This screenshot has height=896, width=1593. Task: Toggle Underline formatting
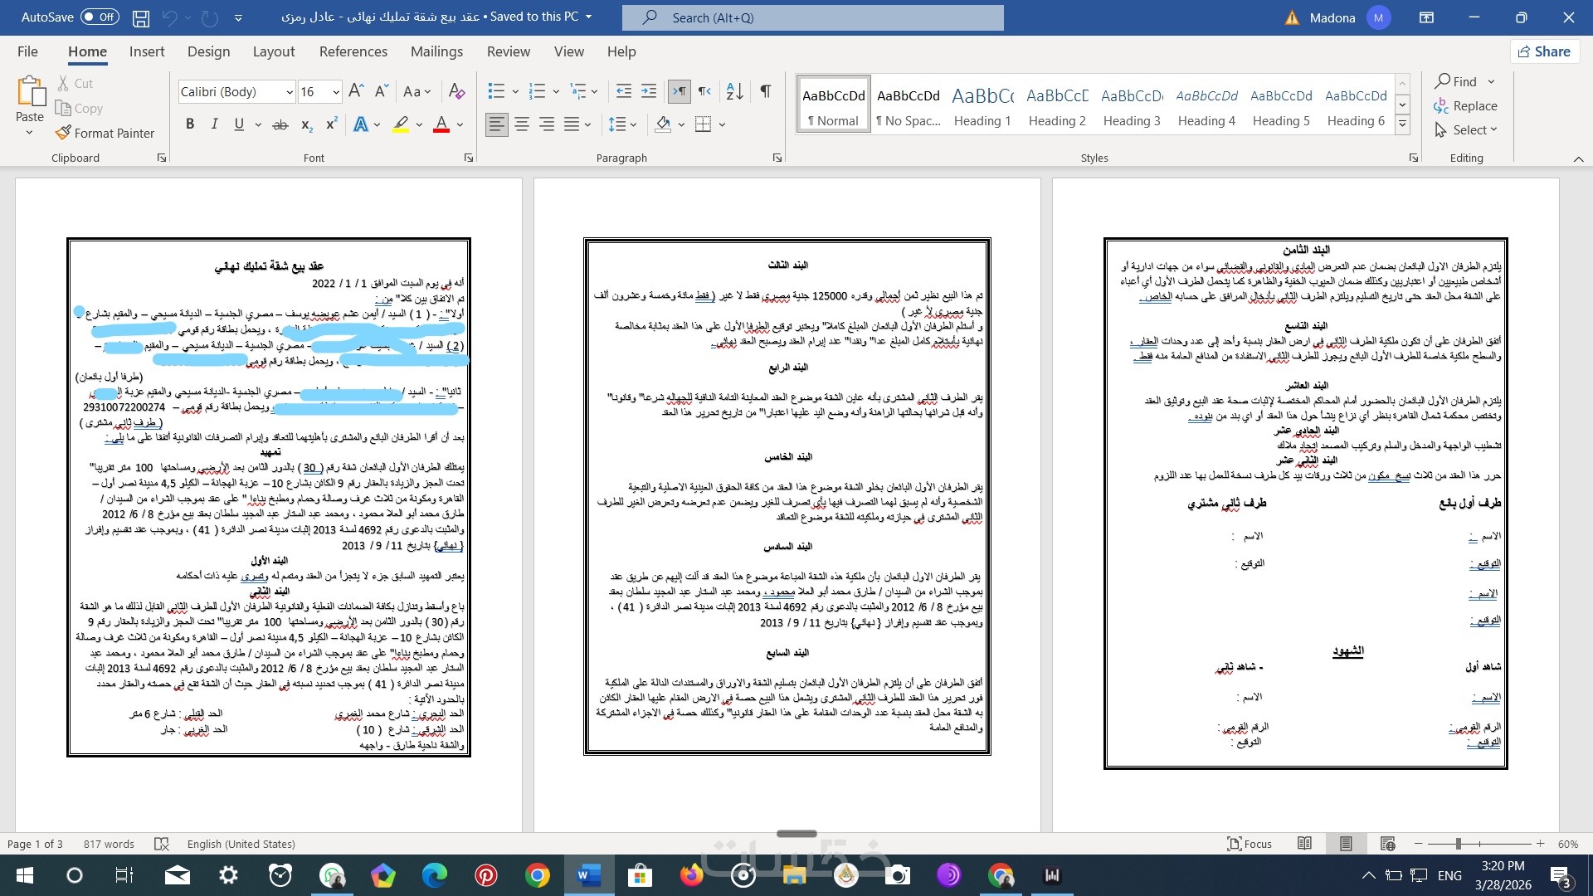pyautogui.click(x=239, y=124)
